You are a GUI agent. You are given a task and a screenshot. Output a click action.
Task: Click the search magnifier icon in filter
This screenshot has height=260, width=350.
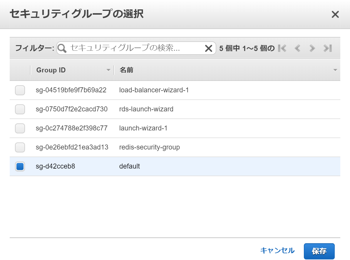(x=62, y=48)
